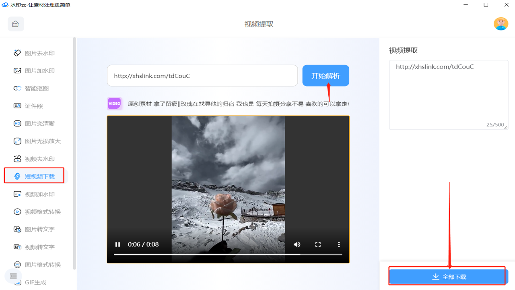Focus the 视频提取 links text area

pos(449,95)
